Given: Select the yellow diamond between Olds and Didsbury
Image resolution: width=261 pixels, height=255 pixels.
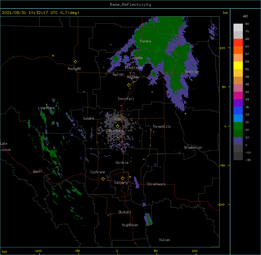Looking at the screenshot, I should click(117, 126).
